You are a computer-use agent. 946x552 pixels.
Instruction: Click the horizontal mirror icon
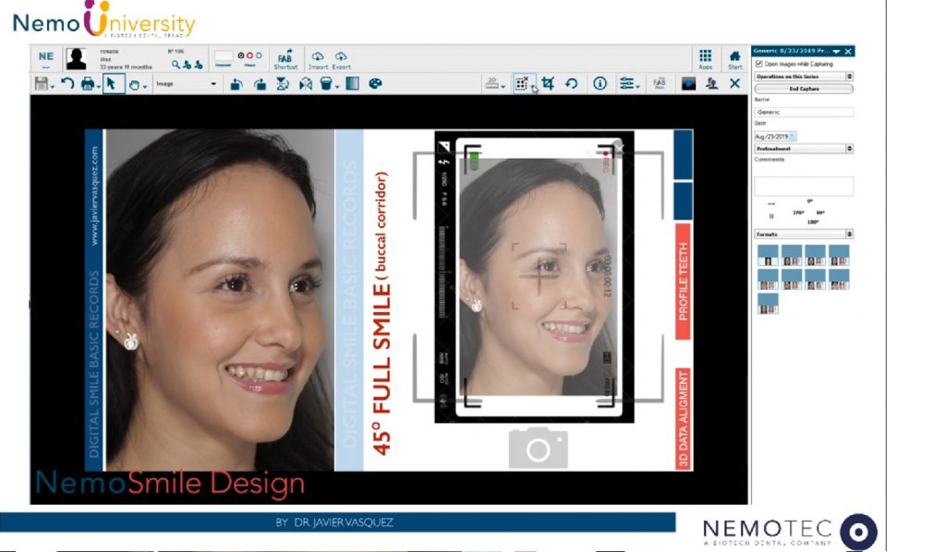click(x=306, y=84)
